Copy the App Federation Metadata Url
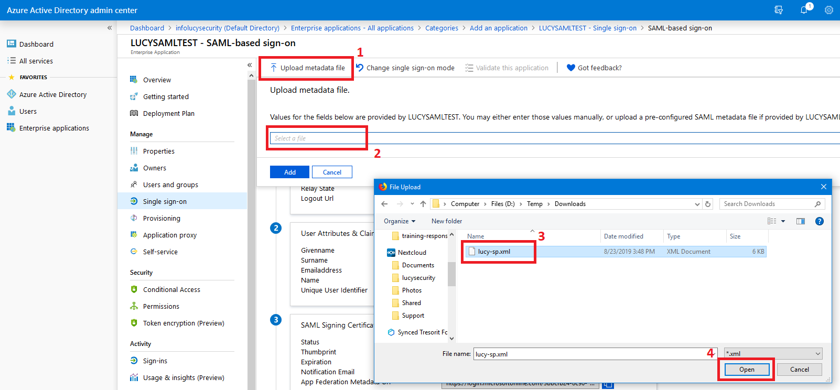This screenshot has height=390, width=840. point(608,385)
